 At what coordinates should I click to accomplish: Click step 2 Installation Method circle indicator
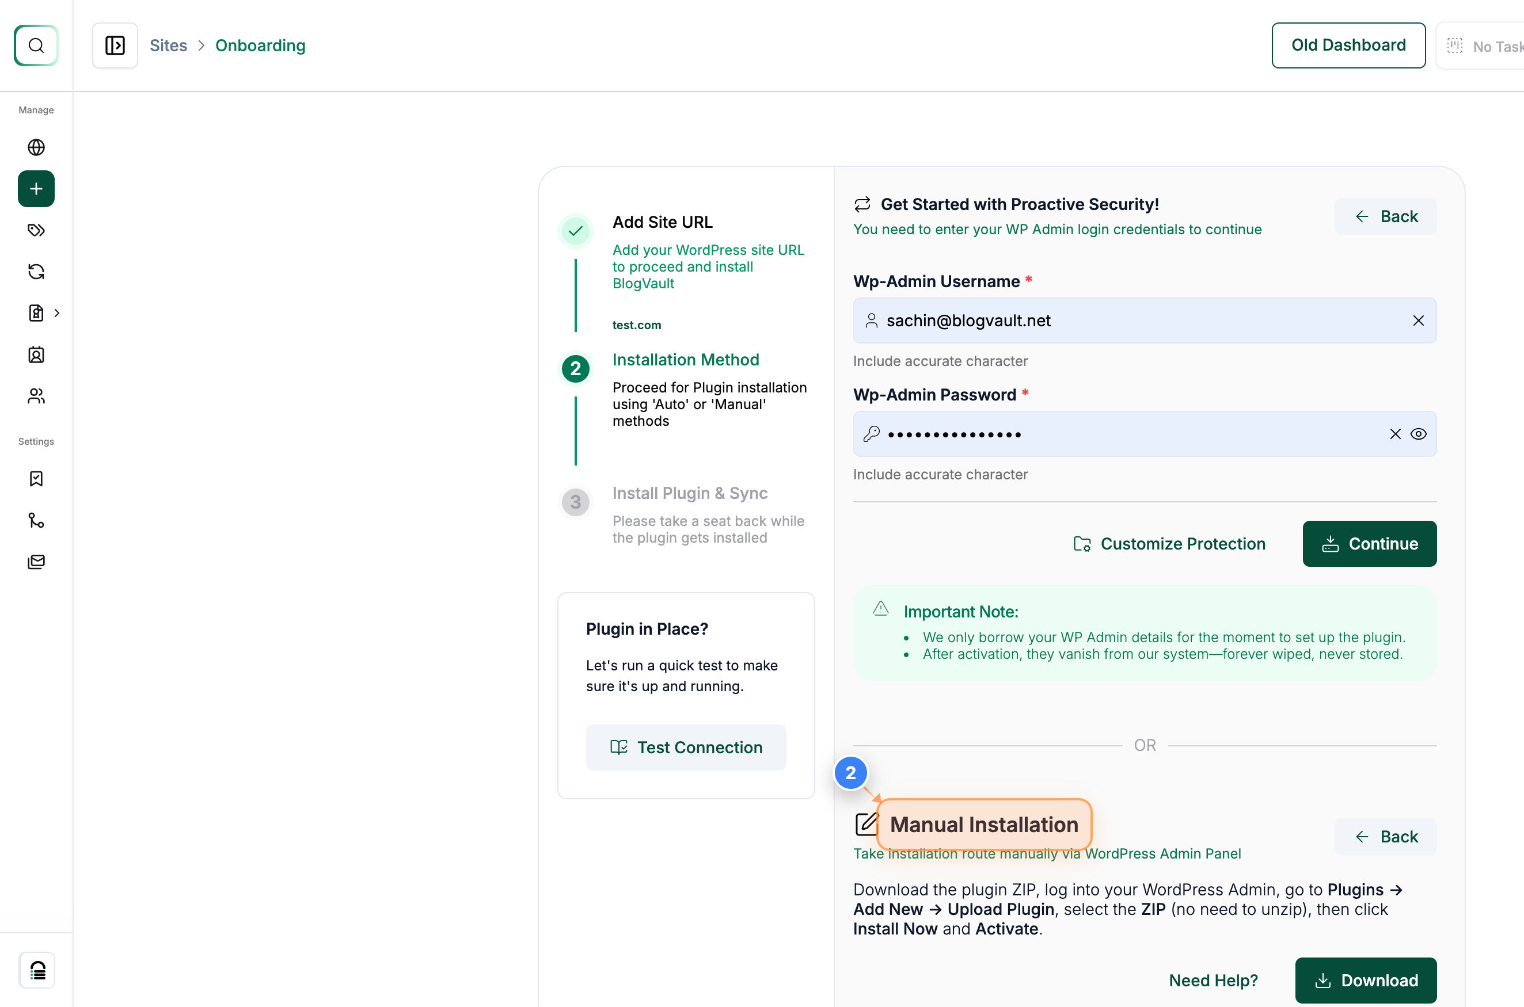tap(575, 369)
